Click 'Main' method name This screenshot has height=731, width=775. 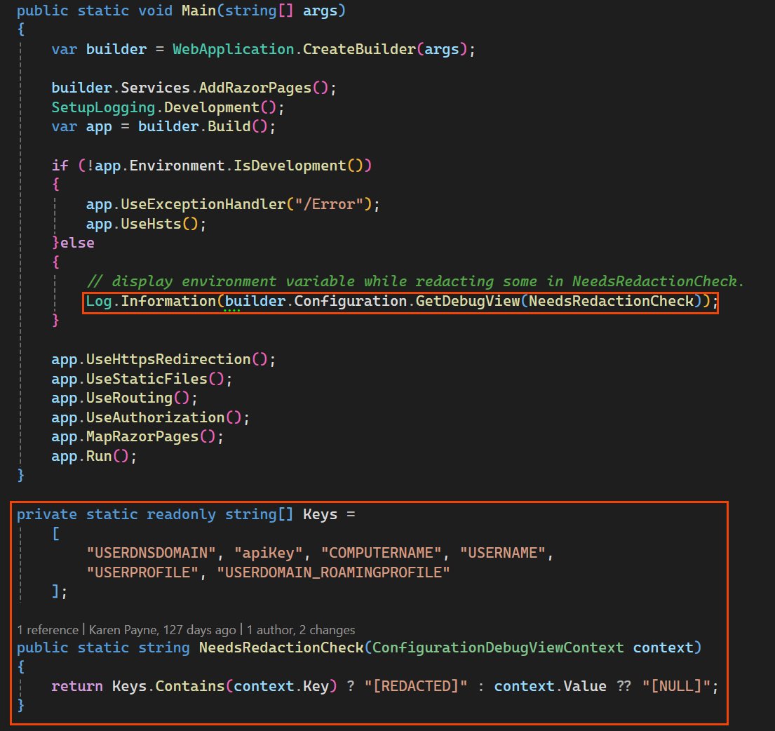pos(198,11)
